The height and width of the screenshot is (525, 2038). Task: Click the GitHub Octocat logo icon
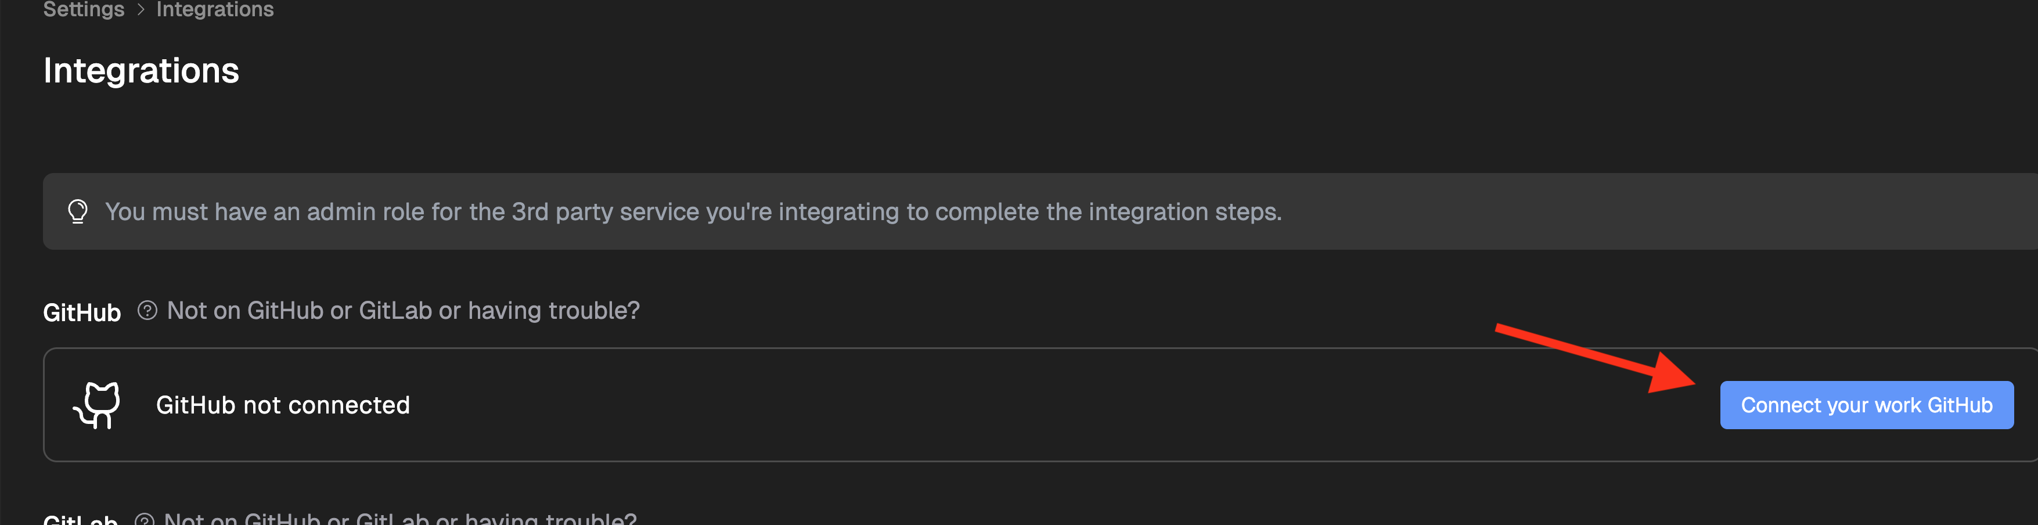[98, 405]
